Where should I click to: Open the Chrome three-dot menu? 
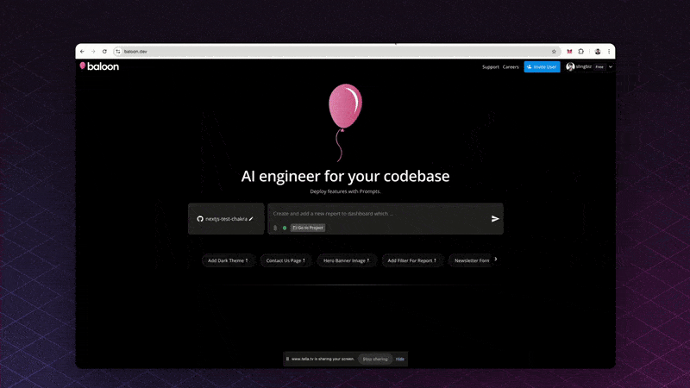coord(609,52)
